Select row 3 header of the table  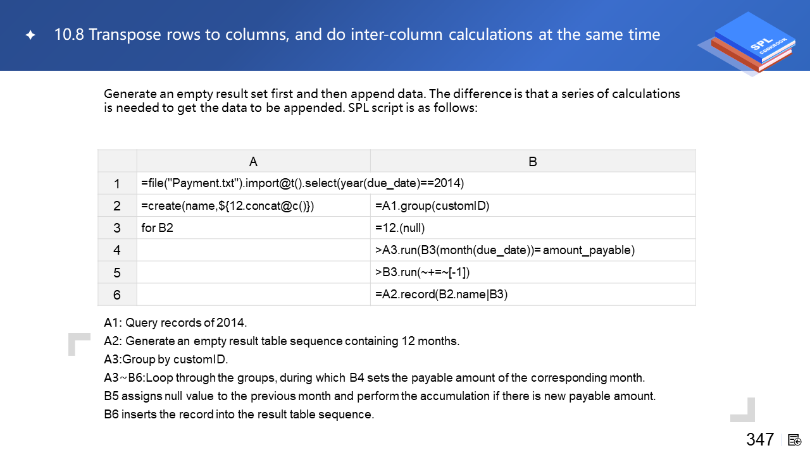pos(117,228)
